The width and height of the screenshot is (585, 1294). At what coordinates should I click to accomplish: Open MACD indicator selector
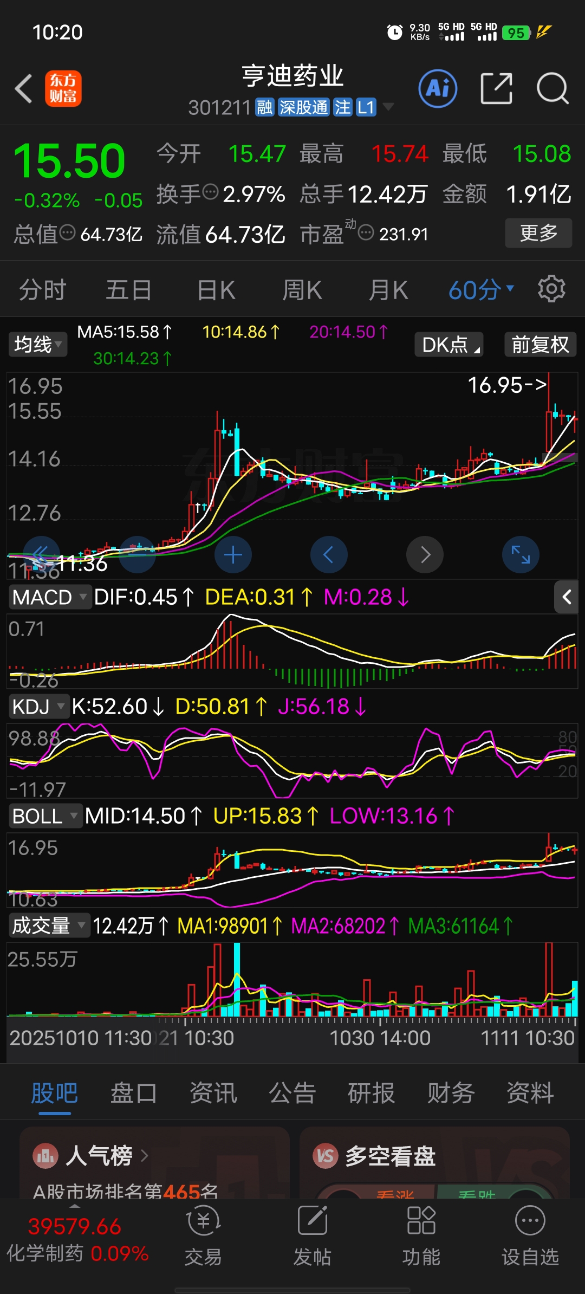[x=49, y=597]
